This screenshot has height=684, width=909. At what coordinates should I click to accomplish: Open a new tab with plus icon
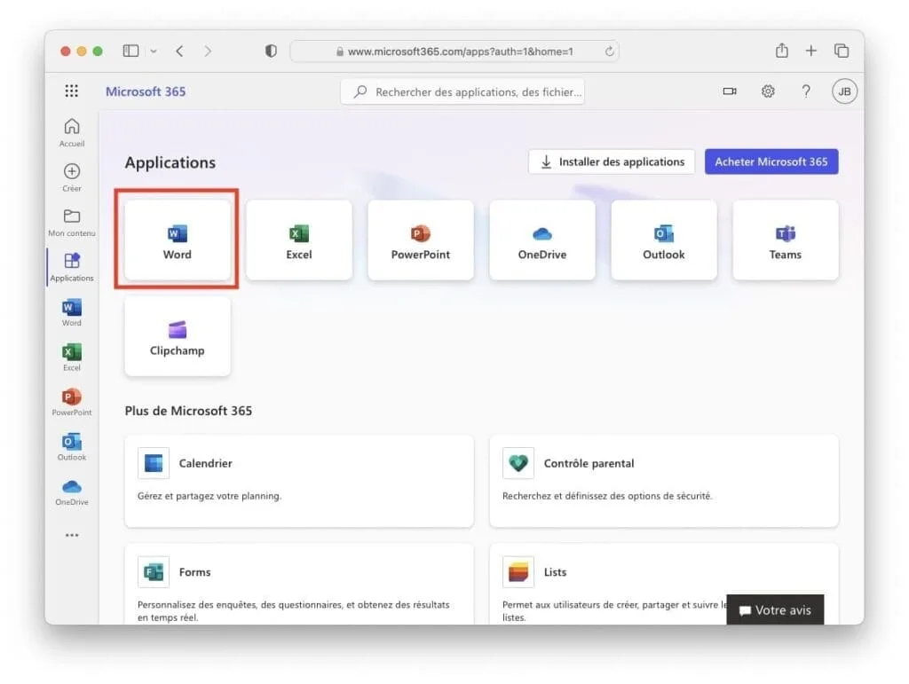point(811,51)
